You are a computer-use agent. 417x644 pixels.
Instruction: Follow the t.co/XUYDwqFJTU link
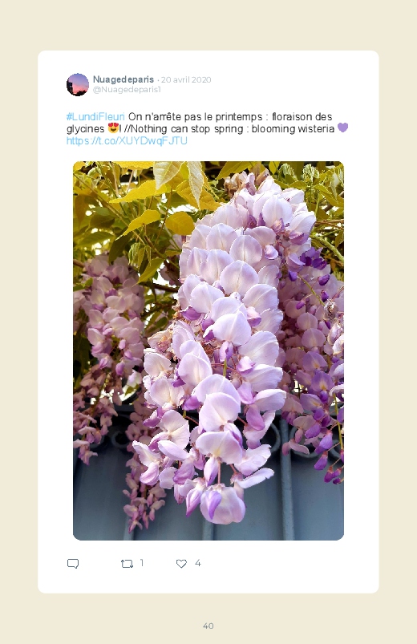[127, 141]
